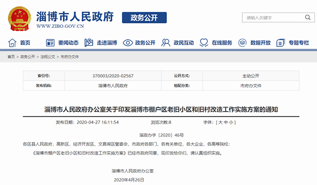The height and width of the screenshot is (185, 317).
Task: Click the blue 政务公开 banner button
Action: [x=144, y=18]
